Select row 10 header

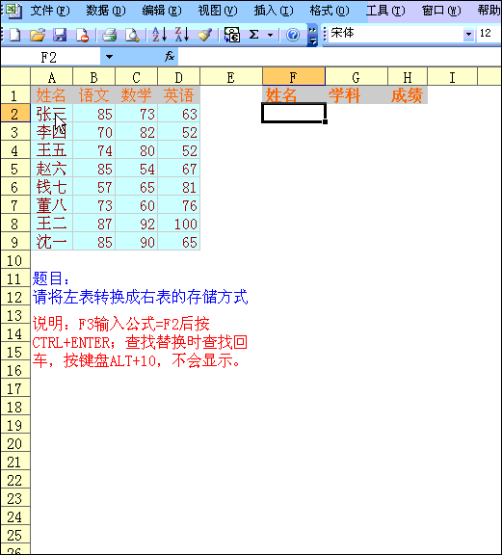coord(15,260)
